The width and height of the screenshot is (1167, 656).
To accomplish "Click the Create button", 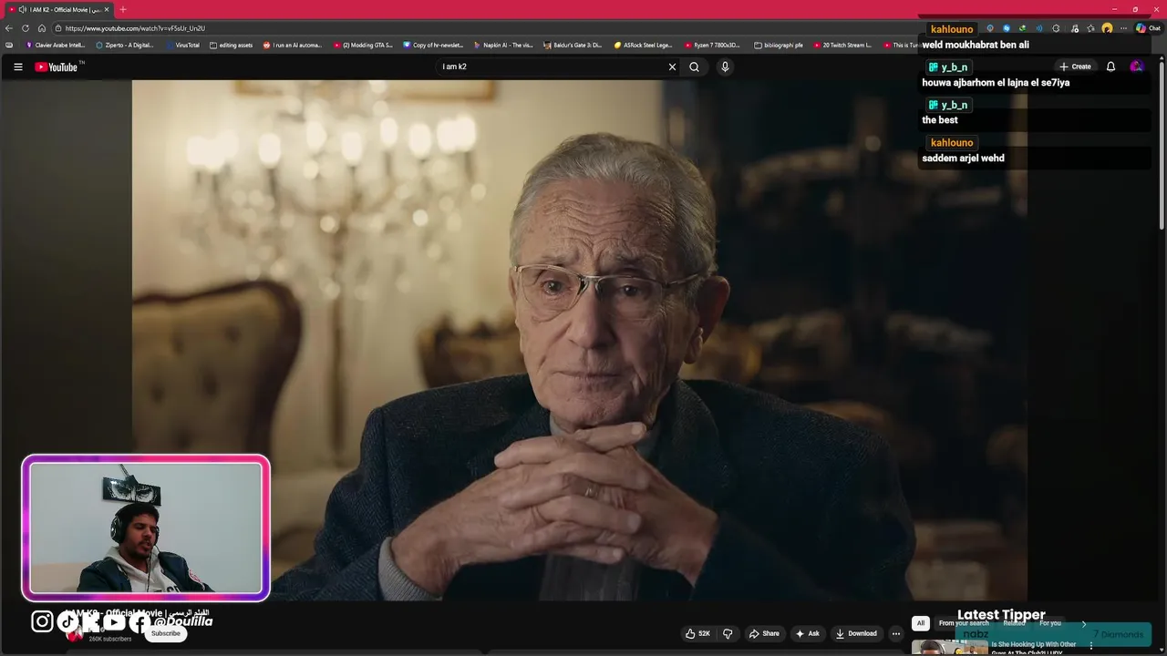I will [1075, 67].
